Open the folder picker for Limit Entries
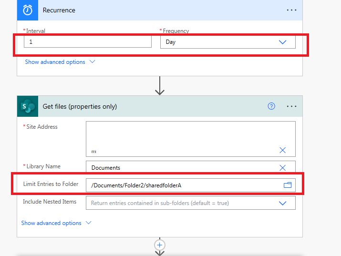 click(x=288, y=185)
